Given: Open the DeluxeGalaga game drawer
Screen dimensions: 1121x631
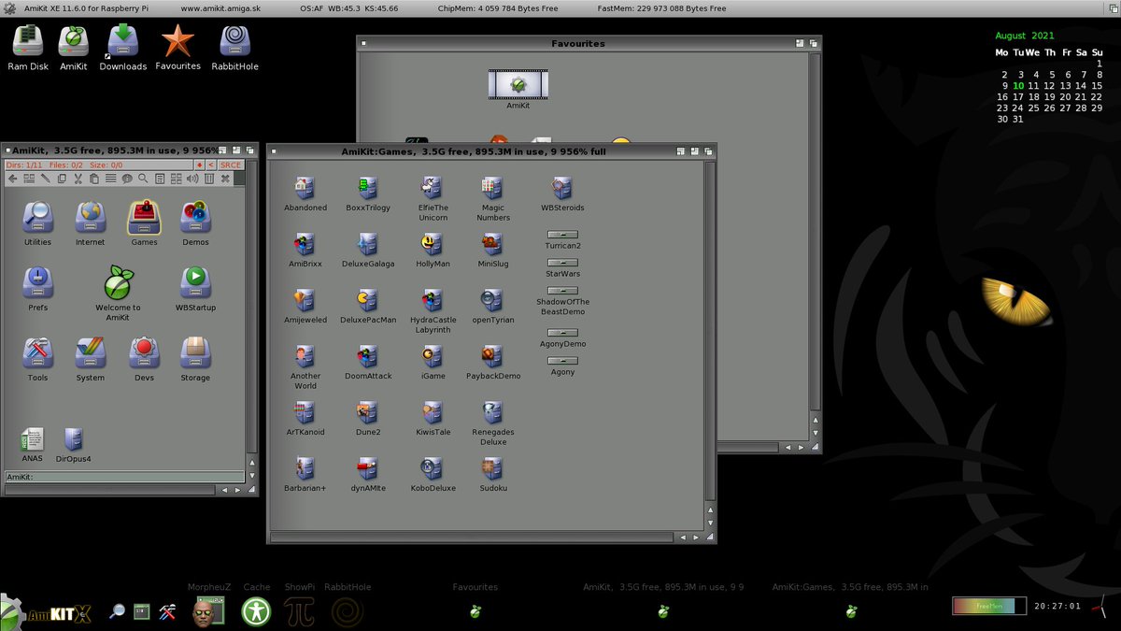Looking at the screenshot, I should pyautogui.click(x=368, y=250).
